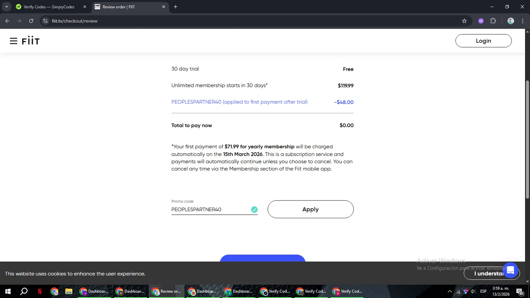Click the PEOPLESPARTNER40 applied discount text

[239, 102]
